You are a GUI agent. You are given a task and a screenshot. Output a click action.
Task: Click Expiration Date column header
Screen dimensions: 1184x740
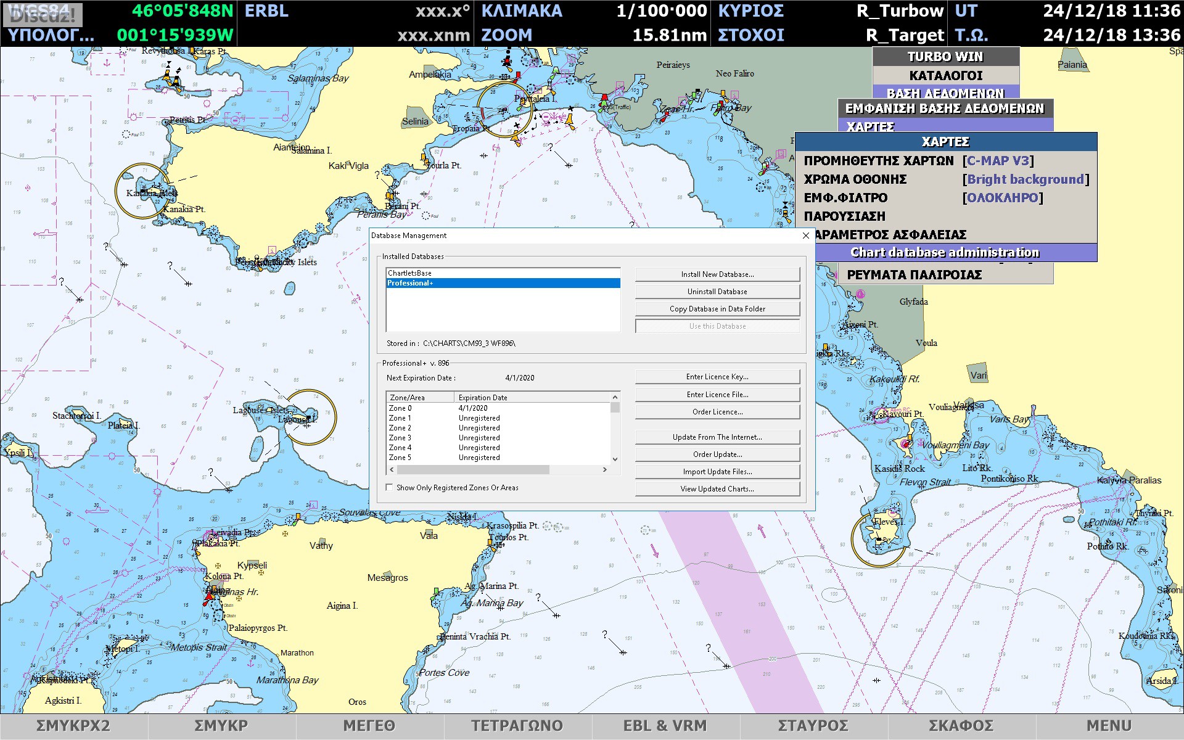pyautogui.click(x=532, y=398)
